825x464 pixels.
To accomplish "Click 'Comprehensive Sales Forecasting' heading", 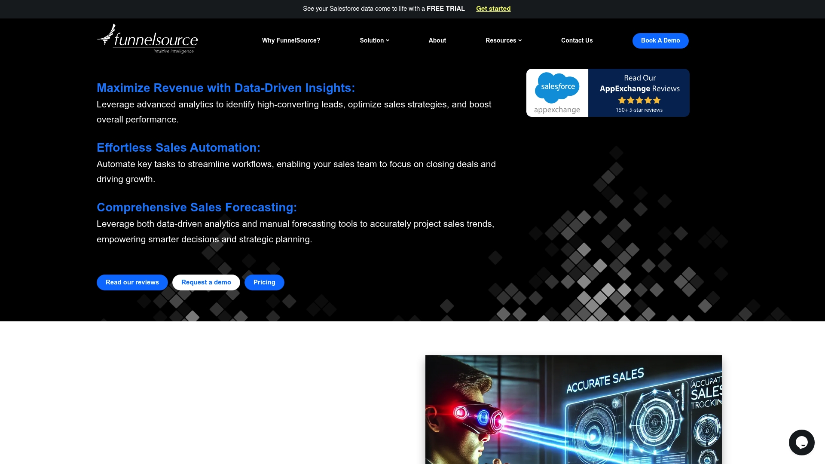I will 197,207.
